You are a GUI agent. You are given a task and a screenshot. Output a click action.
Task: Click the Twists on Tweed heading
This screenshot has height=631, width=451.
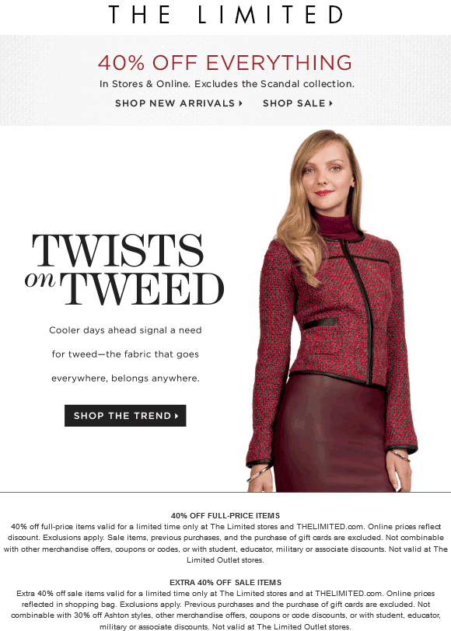click(124, 269)
